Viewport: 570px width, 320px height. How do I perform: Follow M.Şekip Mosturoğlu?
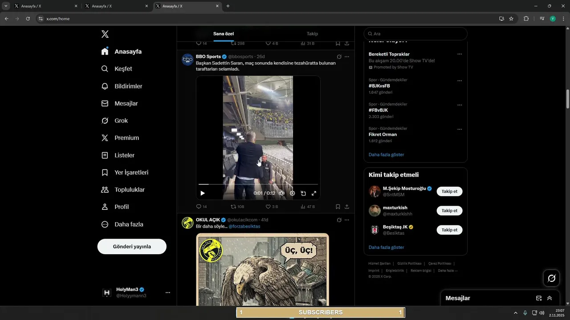tap(449, 192)
